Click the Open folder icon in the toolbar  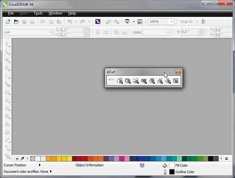(x=16, y=22)
